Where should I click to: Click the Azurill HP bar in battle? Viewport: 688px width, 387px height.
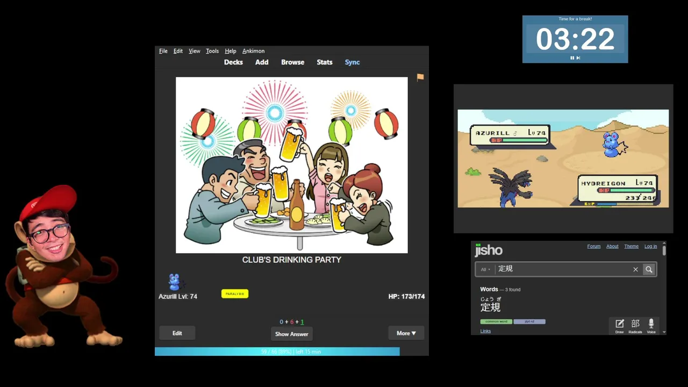click(519, 140)
